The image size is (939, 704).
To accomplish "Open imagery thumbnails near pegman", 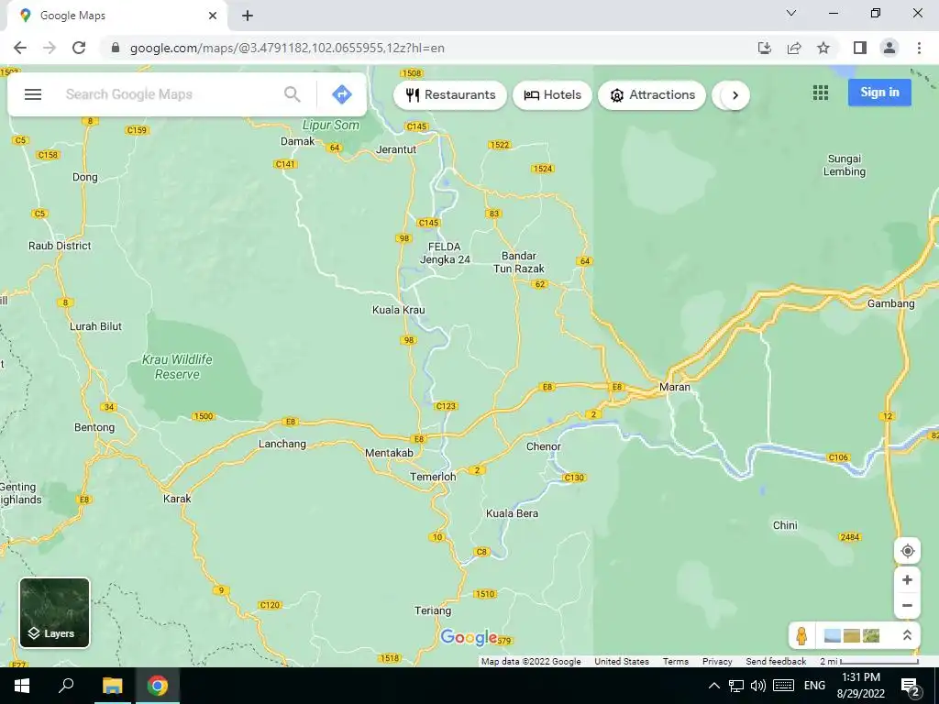I will [852, 636].
